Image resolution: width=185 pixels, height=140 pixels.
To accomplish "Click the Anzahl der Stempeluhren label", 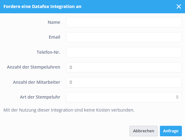I will click(x=34, y=67).
